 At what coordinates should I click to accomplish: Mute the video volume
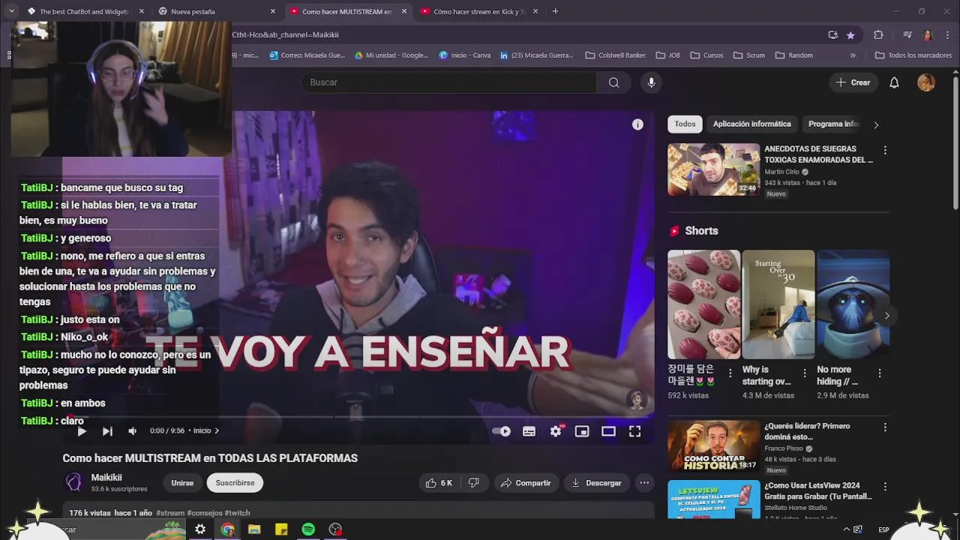click(x=133, y=431)
